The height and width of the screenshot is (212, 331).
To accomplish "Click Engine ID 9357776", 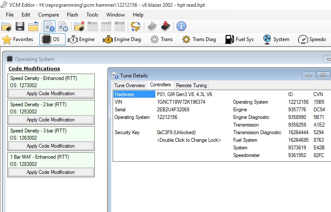I will coord(297,110).
